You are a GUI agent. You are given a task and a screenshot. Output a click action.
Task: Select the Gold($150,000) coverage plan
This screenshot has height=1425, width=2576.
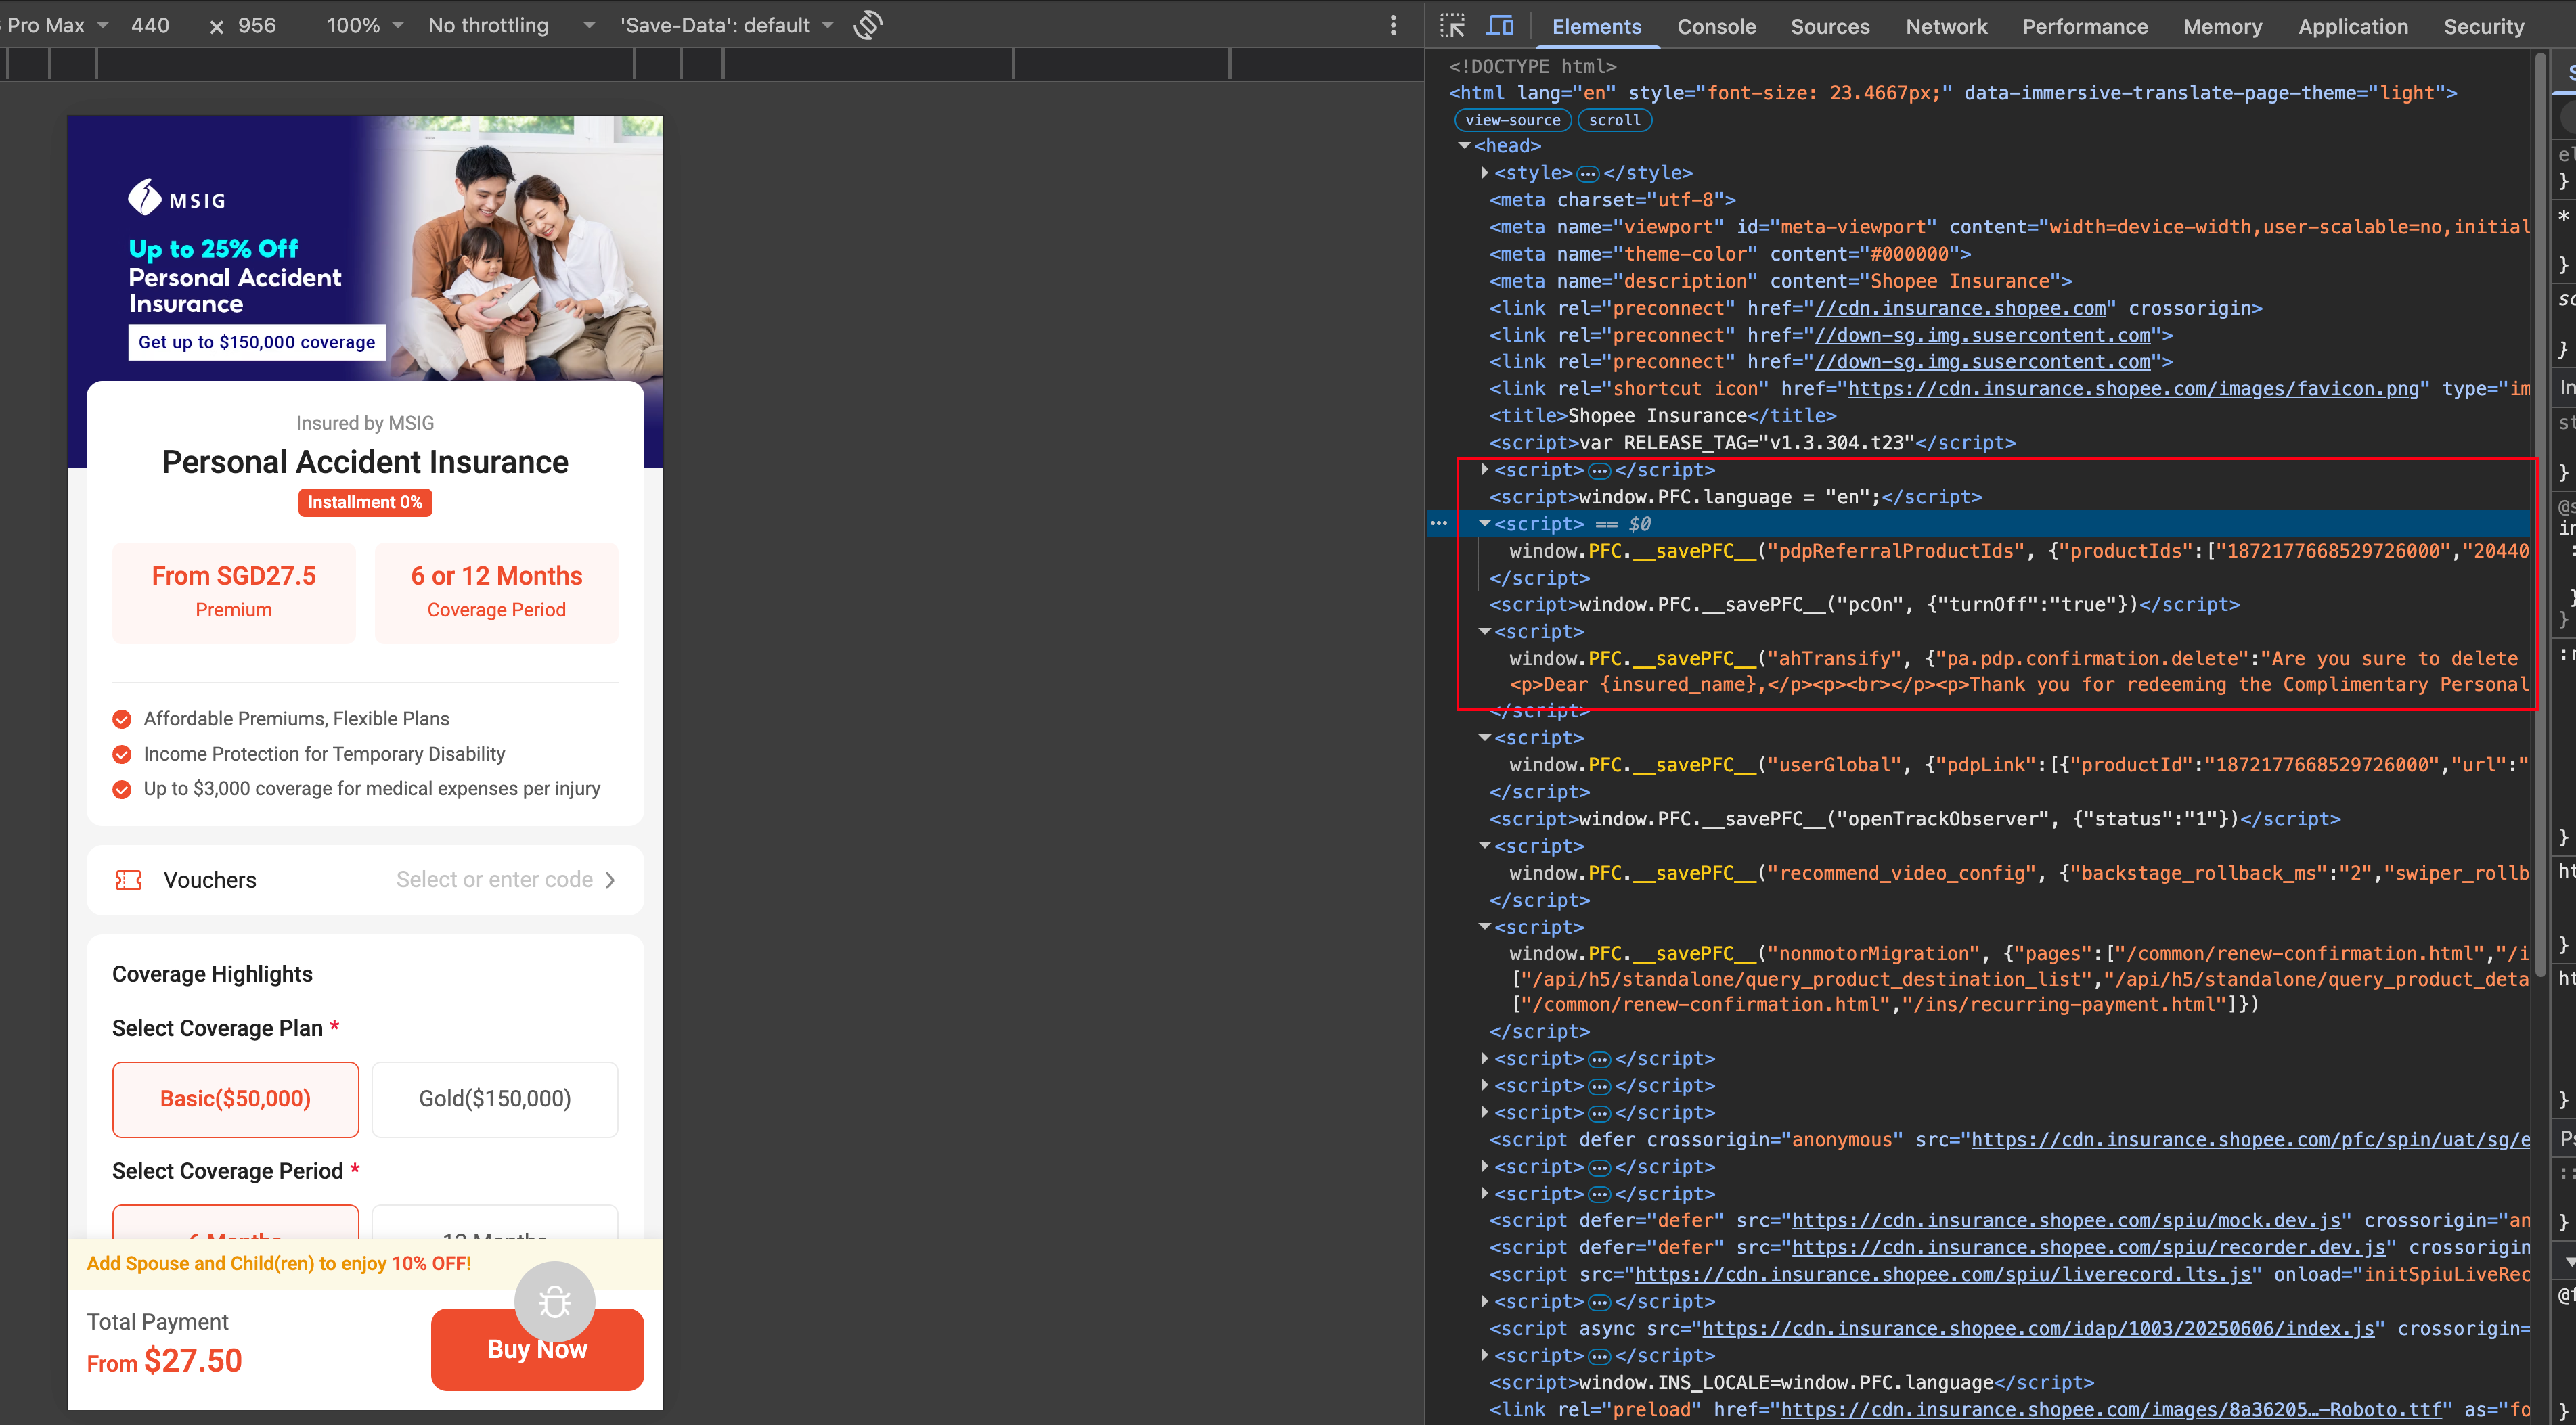pos(495,1099)
